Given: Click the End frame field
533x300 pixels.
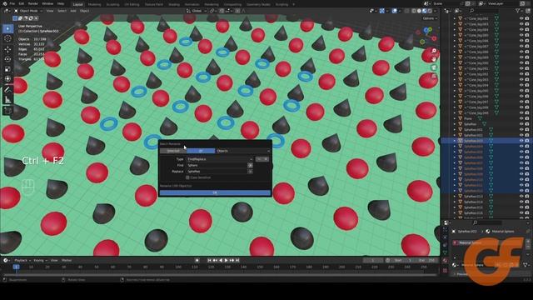Looking at the screenshot, I should click(426, 260).
